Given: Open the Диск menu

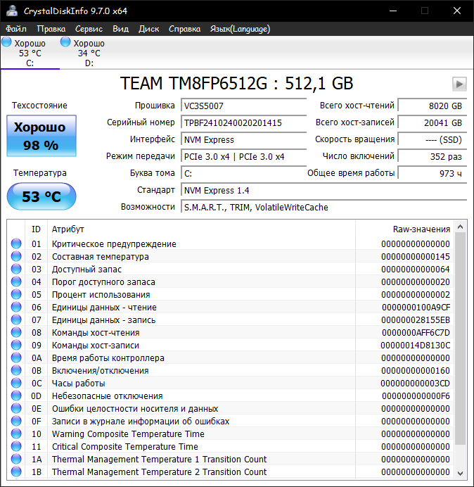Looking at the screenshot, I should (148, 29).
